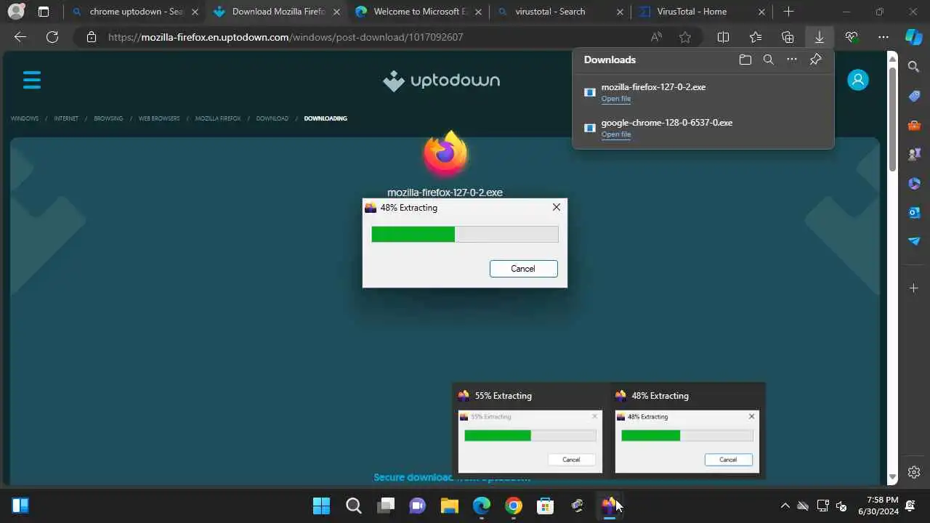The image size is (930, 523).
Task: Open file link under google-chrome-128-0-6537-0.exe
Action: coord(615,134)
